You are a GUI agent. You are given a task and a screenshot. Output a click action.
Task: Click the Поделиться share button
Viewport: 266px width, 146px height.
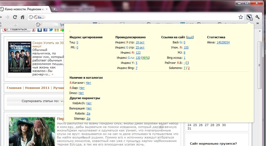16,30
